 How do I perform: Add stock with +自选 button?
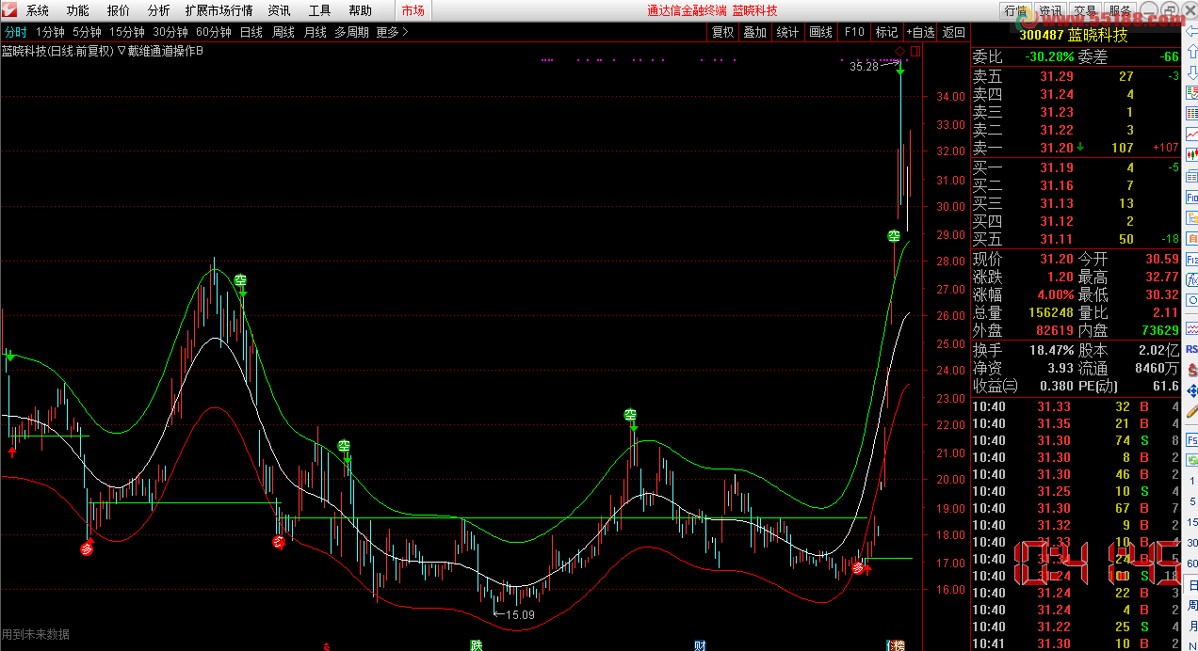pyautogui.click(x=921, y=32)
